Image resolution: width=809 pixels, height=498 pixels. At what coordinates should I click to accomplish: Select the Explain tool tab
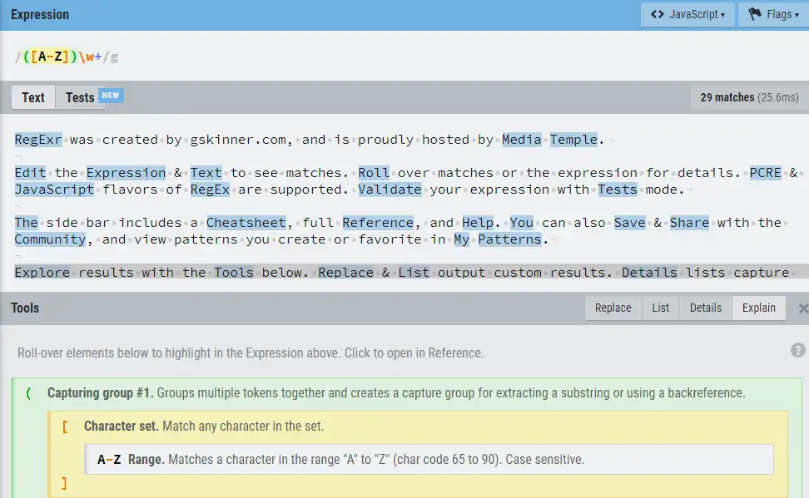point(758,308)
